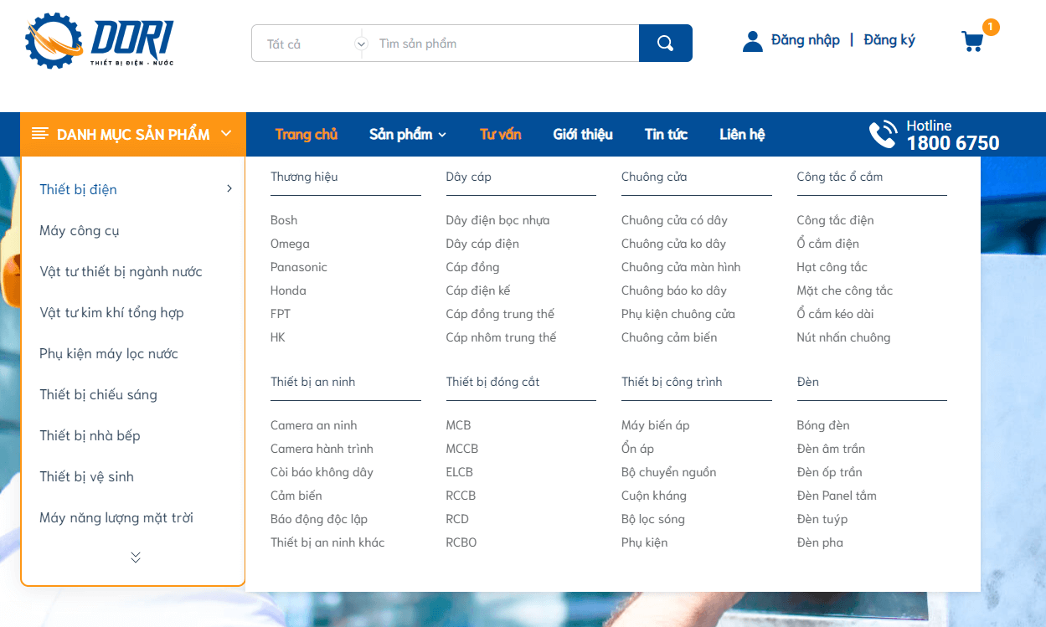1046x627 pixels.
Task: Open the Giới thiệu menu item
Action: (583, 134)
